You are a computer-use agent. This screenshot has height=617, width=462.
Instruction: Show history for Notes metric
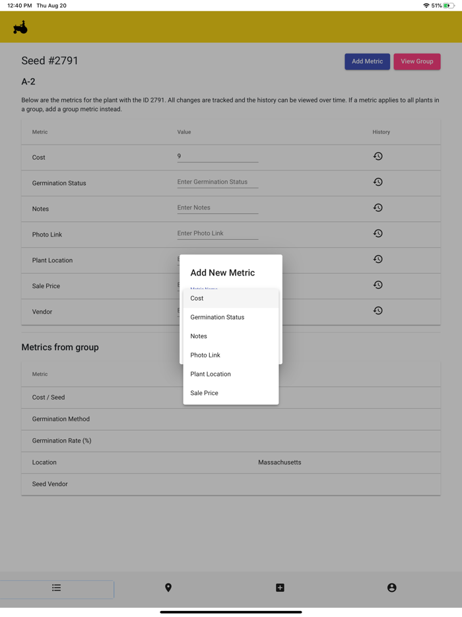(378, 208)
